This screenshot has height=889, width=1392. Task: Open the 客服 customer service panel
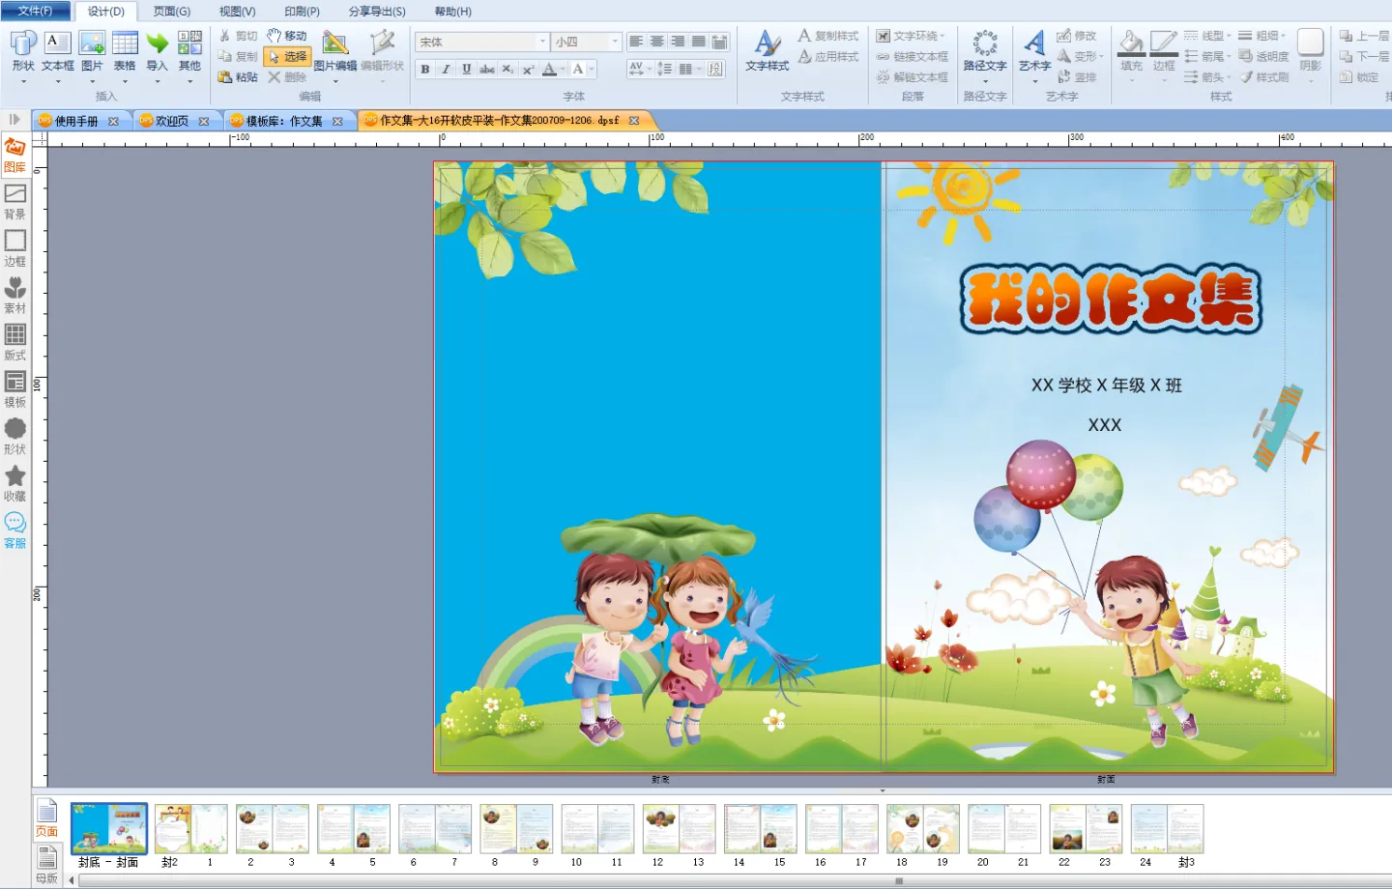14,530
